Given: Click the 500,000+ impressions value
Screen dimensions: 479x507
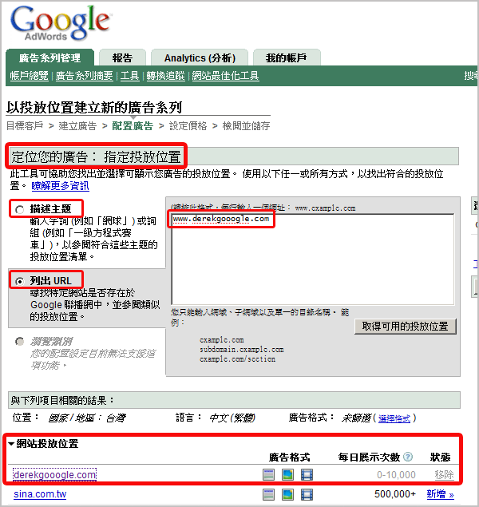Looking at the screenshot, I should coord(395,494).
